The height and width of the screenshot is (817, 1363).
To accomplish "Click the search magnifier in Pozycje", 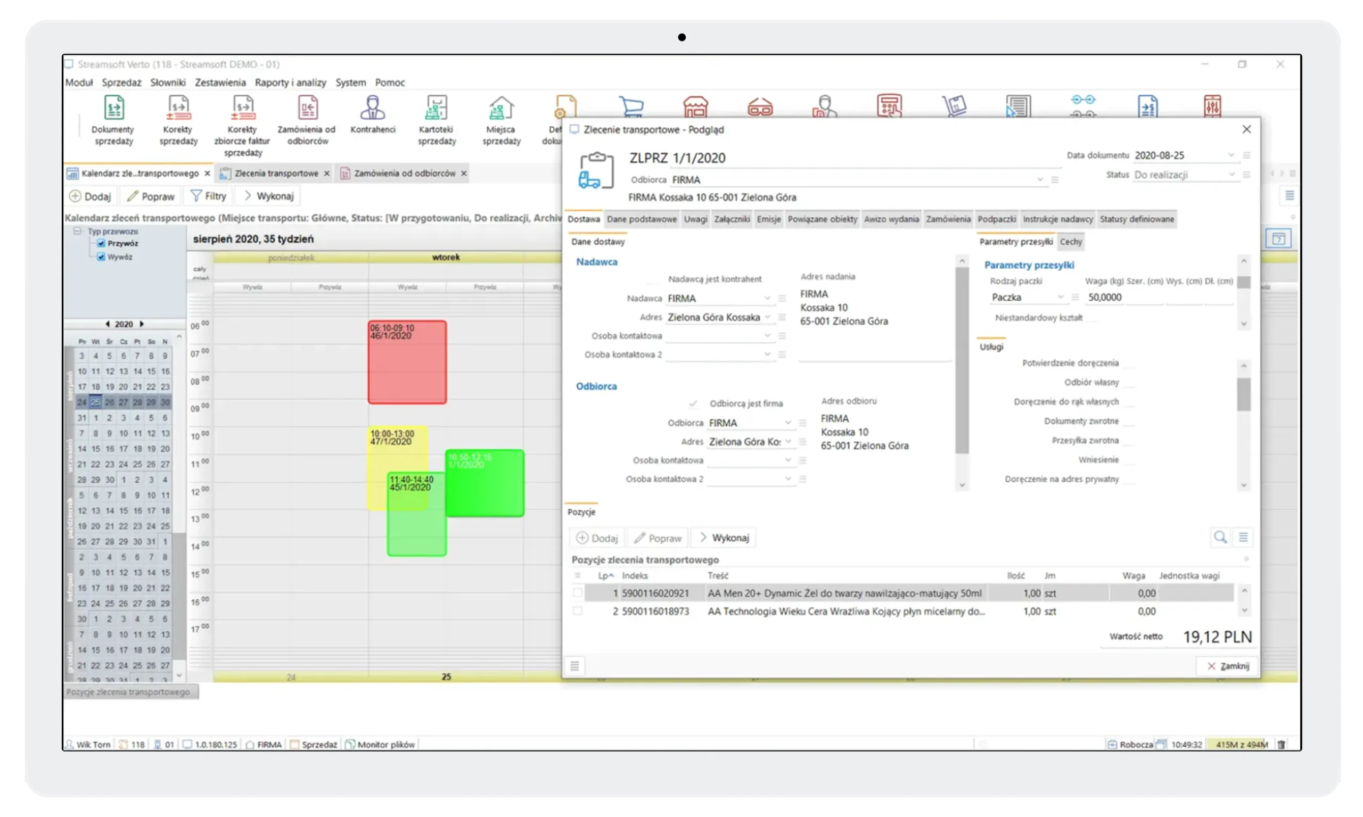I will pos(1220,538).
